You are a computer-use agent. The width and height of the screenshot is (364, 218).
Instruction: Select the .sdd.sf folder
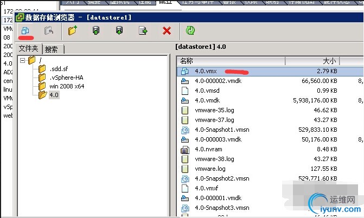(59, 69)
